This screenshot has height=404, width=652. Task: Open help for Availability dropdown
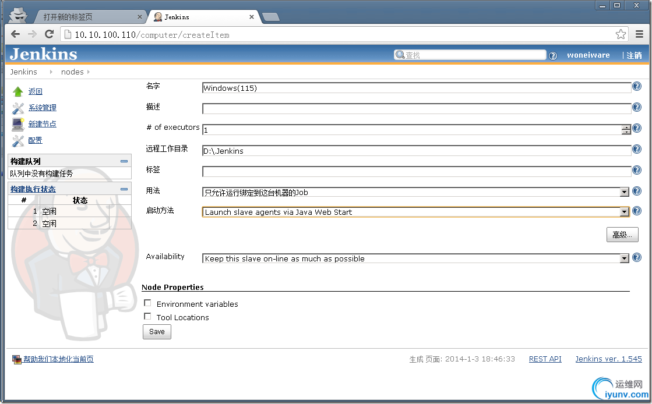click(x=637, y=257)
